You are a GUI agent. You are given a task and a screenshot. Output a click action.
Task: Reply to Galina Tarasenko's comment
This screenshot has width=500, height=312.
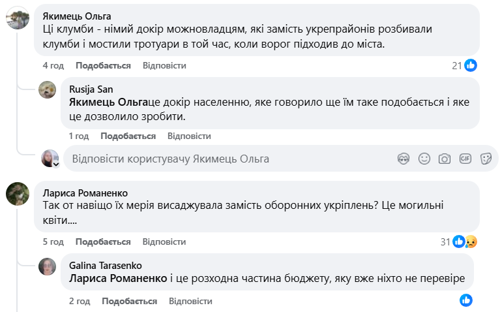tap(190, 301)
